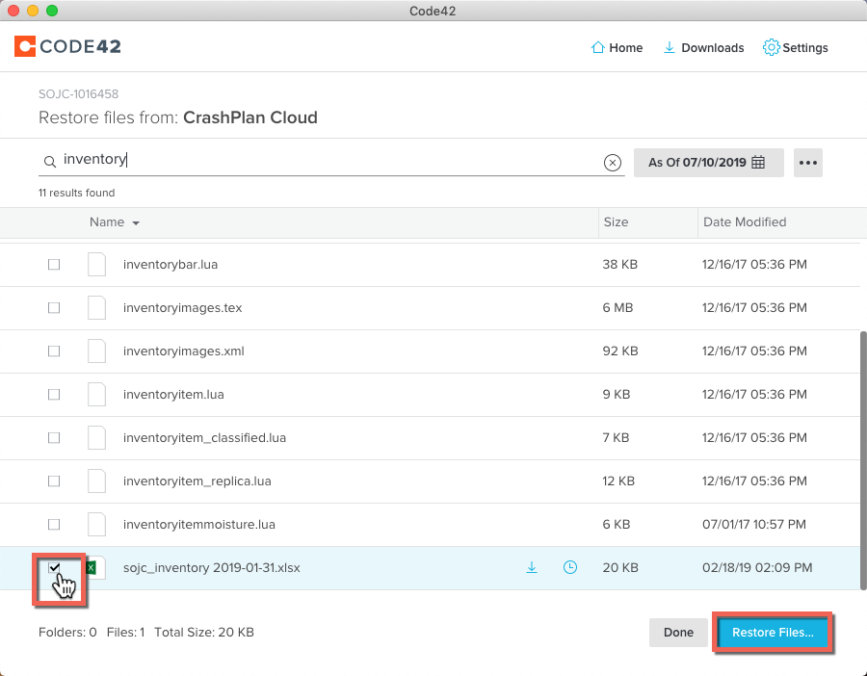Screen dimensions: 867x676
Task: Click the search magnifier icon
Action: click(x=50, y=162)
